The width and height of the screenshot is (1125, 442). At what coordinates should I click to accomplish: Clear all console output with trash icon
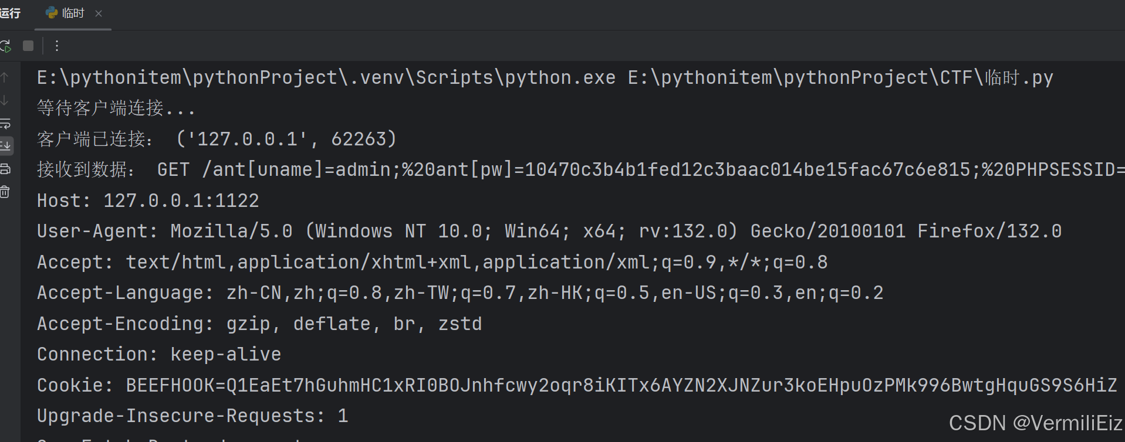coord(5,192)
